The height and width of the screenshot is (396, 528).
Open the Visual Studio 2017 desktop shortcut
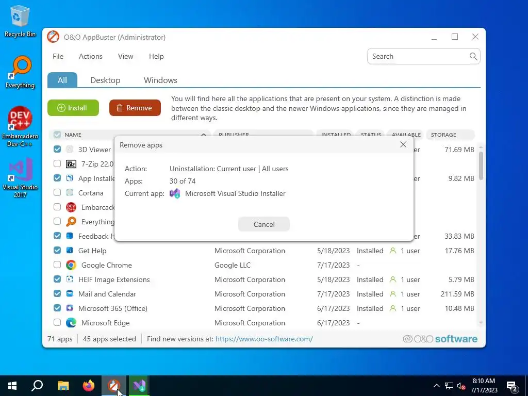tap(20, 177)
